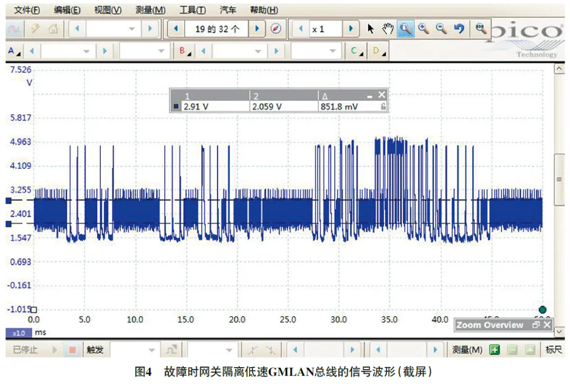Click the red stop capture button
This screenshot has height=384, width=570.
pos(72,350)
